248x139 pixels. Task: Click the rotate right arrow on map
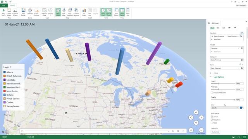point(201,117)
